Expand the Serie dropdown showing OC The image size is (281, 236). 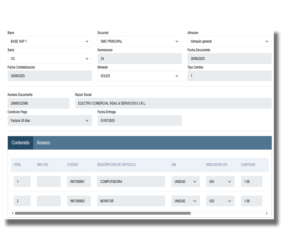pos(50,59)
